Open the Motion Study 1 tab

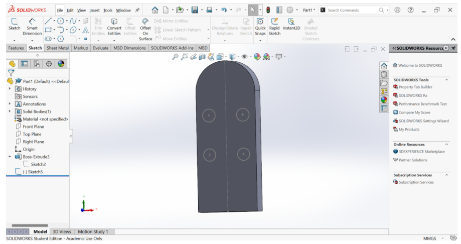[93, 231]
